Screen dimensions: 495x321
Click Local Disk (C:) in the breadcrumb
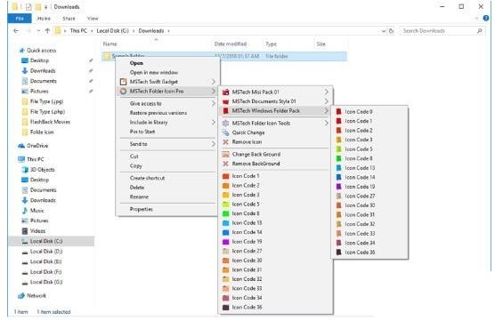tap(113, 31)
